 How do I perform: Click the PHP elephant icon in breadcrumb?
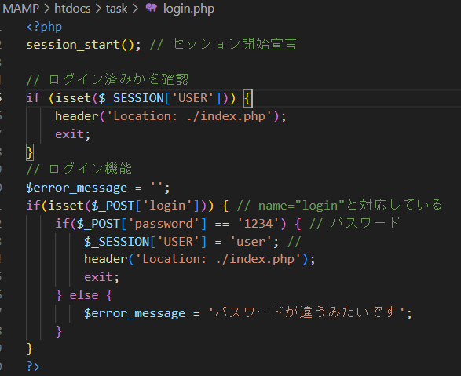tap(152, 8)
